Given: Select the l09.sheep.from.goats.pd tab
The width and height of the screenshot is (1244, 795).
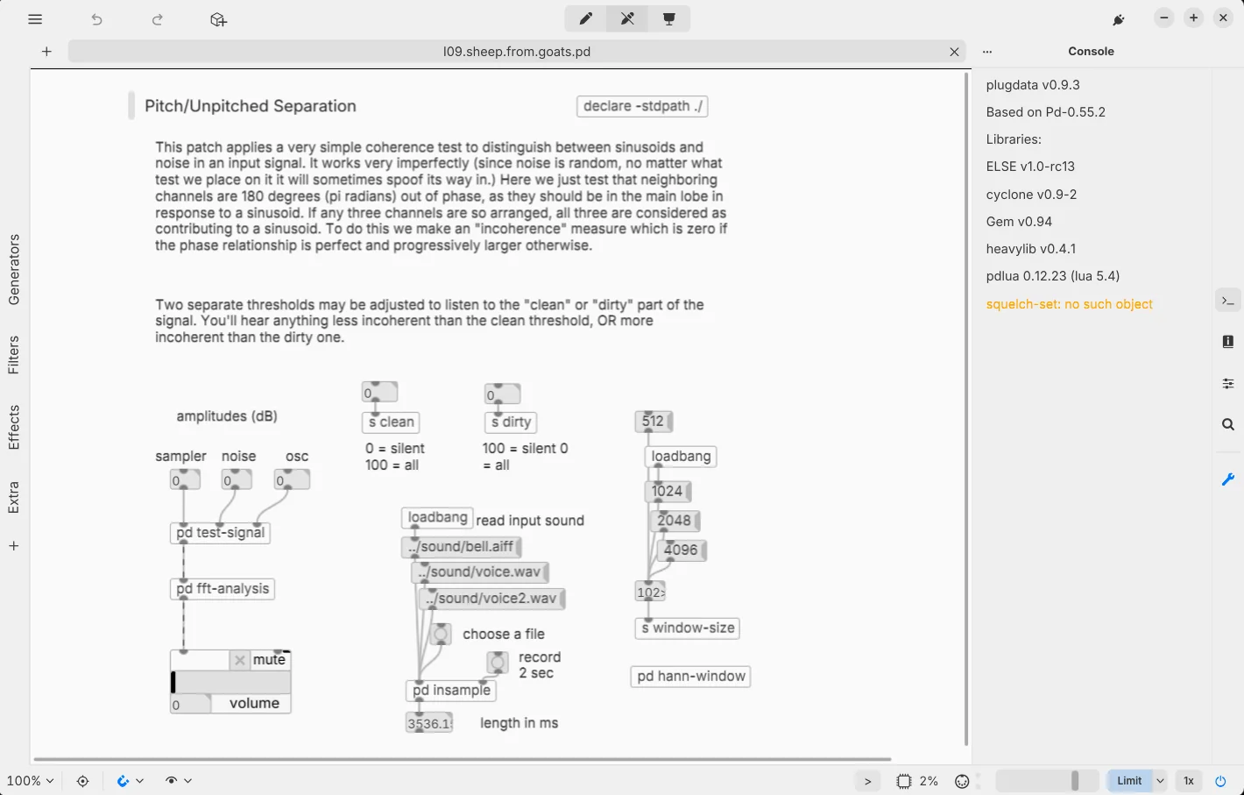Looking at the screenshot, I should click(x=517, y=52).
